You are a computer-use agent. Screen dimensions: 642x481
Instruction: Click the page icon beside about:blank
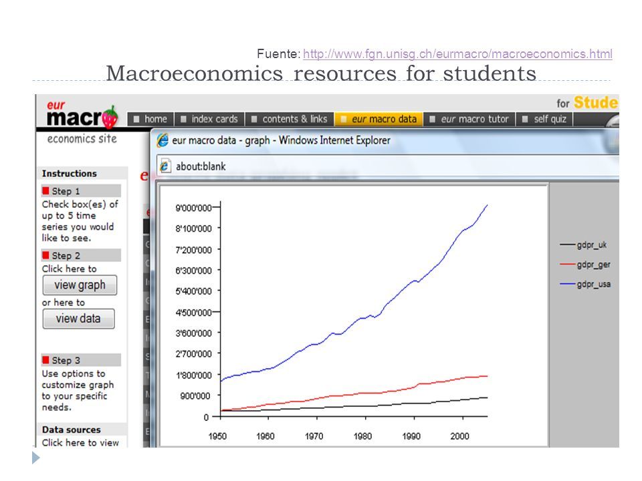coord(165,166)
